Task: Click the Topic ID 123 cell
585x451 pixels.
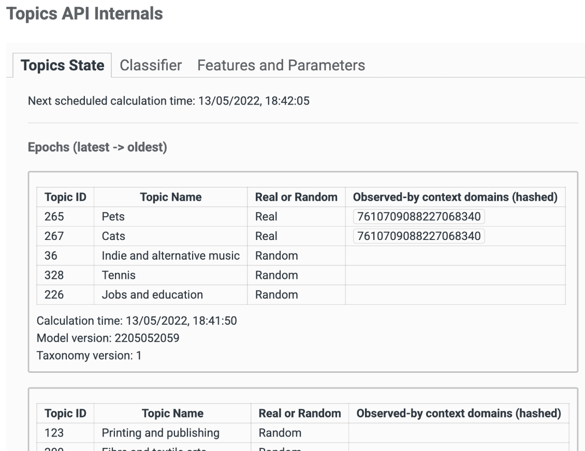Action: click(x=54, y=433)
